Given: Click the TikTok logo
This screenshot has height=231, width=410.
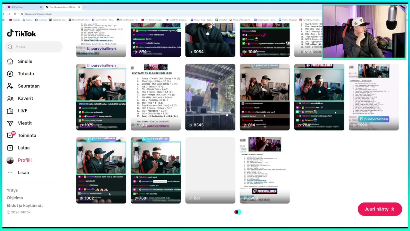Looking at the screenshot, I should pos(21,33).
